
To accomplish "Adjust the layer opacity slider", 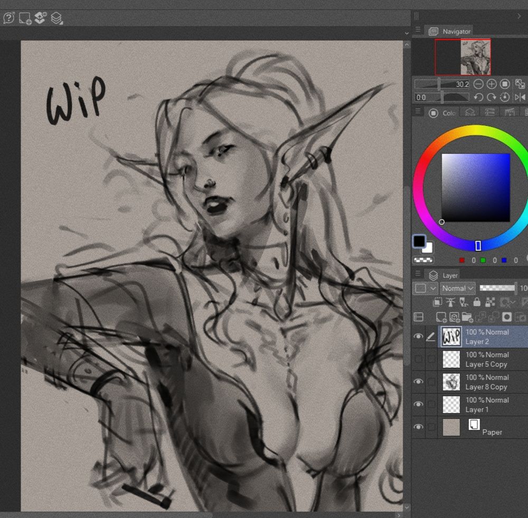I will tap(497, 288).
